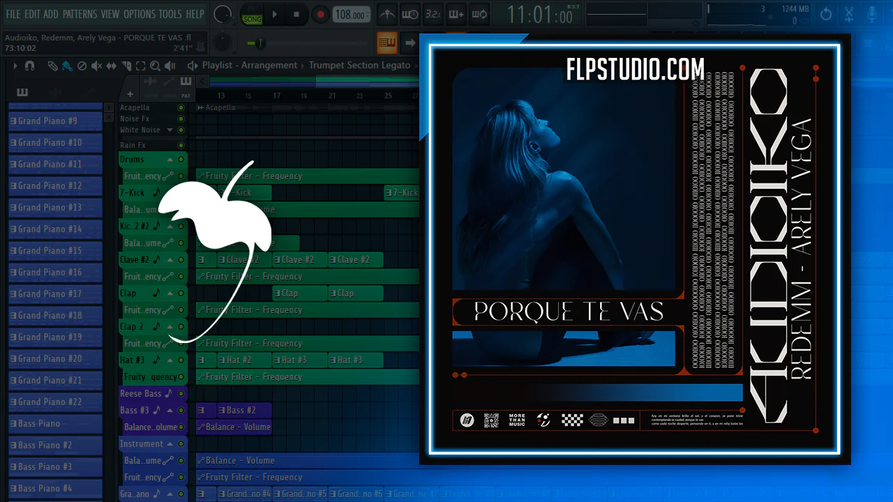Collapse the Drums track group
This screenshot has height=502, width=893.
(169, 159)
